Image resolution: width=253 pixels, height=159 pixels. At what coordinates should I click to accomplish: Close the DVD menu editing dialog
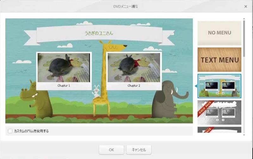tap(246, 6)
